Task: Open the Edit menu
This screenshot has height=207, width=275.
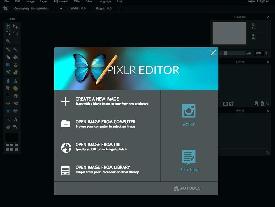Action: (x=18, y=1)
